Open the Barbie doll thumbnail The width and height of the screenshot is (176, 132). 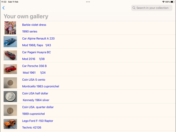click(10, 28)
